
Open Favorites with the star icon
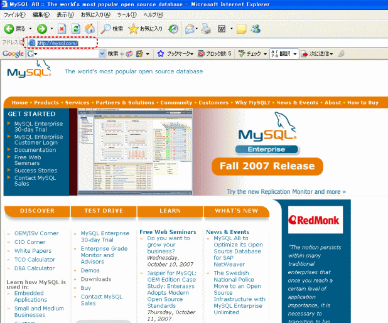click(x=133, y=29)
